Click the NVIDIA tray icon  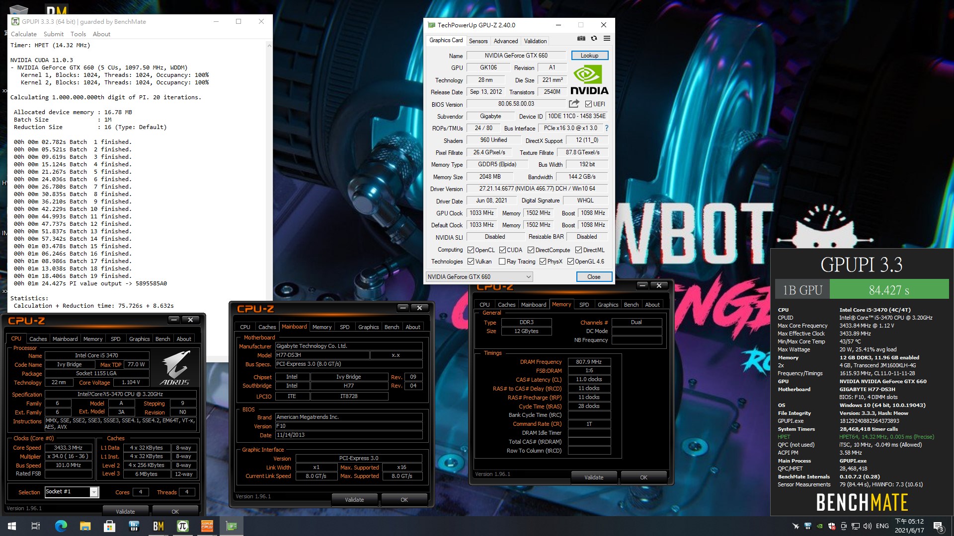(x=819, y=526)
